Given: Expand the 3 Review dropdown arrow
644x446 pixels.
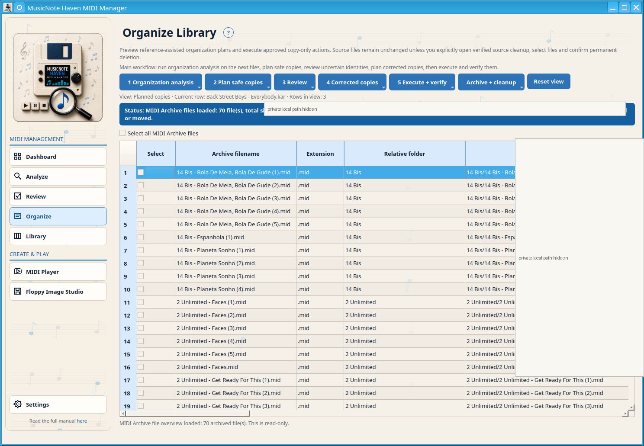Looking at the screenshot, I should pyautogui.click(x=312, y=87).
